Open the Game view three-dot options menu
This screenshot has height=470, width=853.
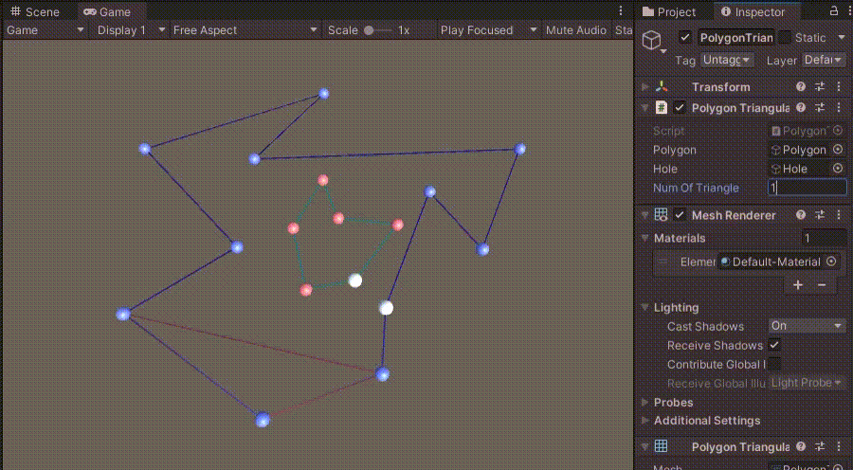(621, 10)
